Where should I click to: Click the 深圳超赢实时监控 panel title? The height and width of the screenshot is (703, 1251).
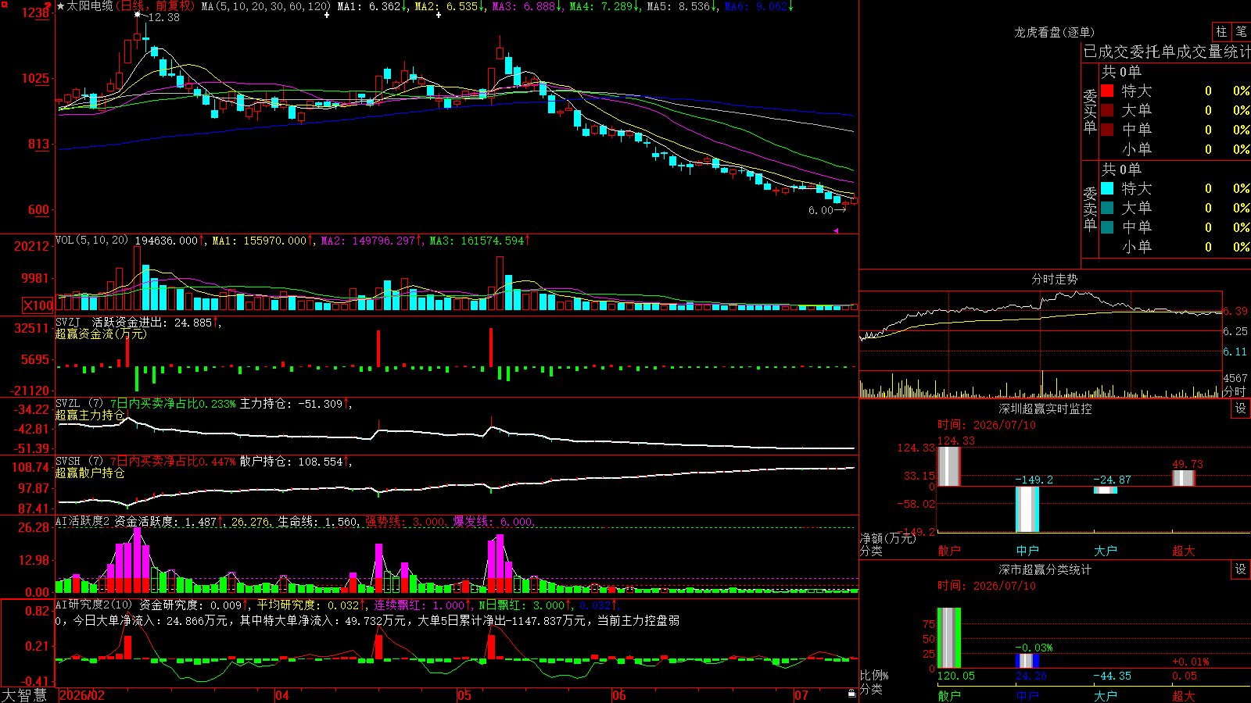pyautogui.click(x=1045, y=409)
